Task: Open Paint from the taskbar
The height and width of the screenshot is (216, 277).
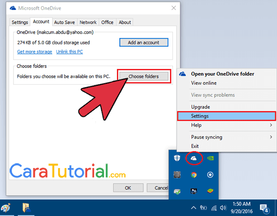Action: click(6, 208)
